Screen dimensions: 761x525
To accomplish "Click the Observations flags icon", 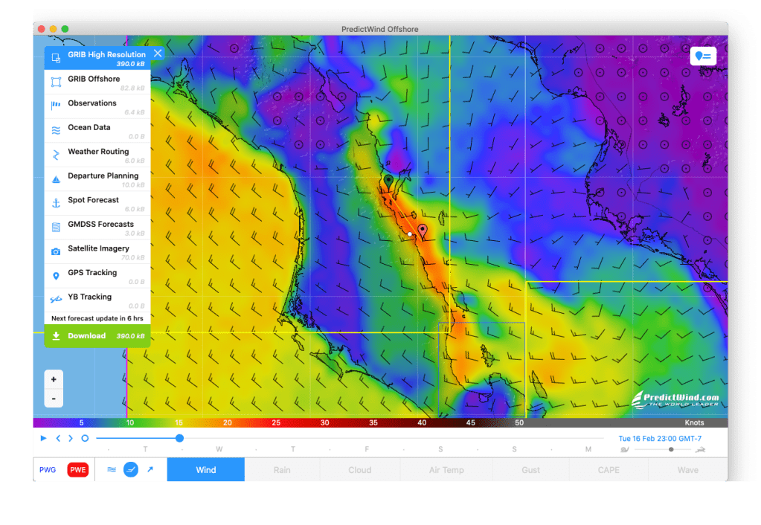I will coord(56,106).
